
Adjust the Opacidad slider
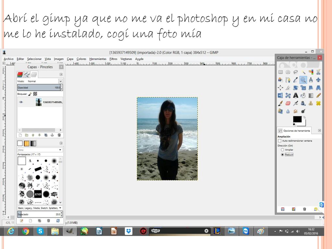tap(39, 88)
